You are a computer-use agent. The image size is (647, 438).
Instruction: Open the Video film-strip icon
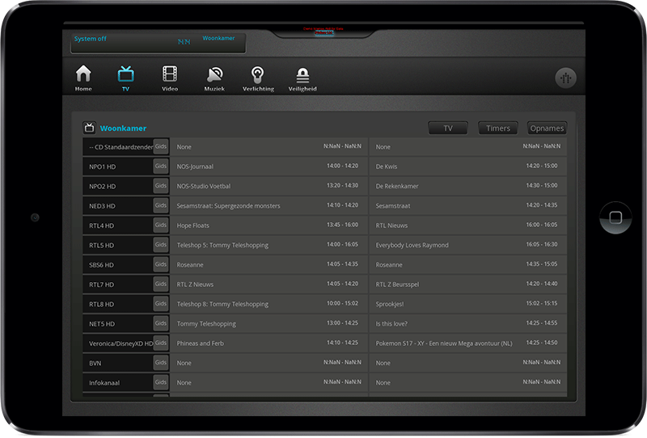169,75
